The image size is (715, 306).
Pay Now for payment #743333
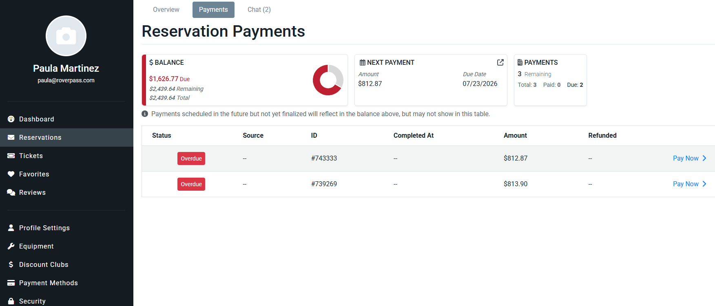click(x=686, y=158)
